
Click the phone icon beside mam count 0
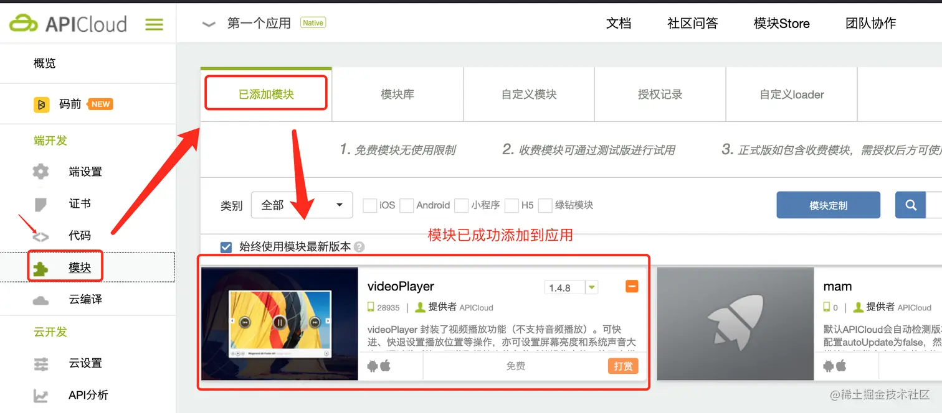[827, 307]
